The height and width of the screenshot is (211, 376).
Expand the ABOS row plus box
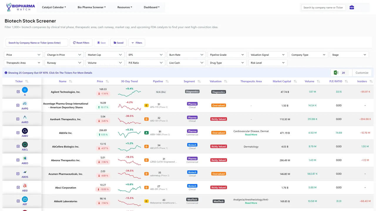(x=18, y=174)
